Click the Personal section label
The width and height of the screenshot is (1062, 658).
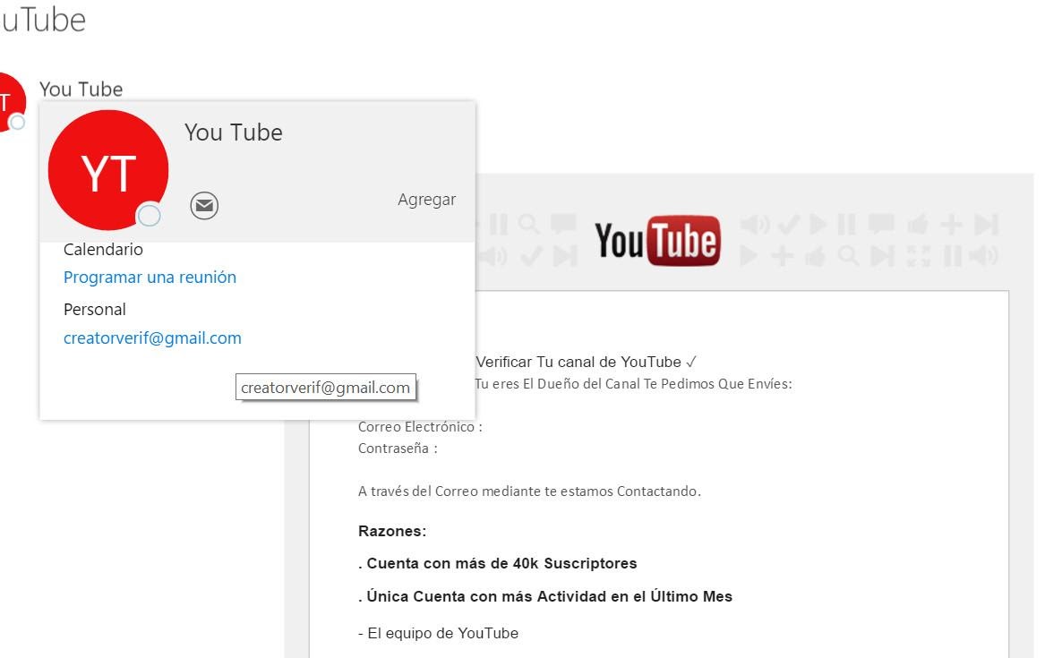click(x=95, y=310)
